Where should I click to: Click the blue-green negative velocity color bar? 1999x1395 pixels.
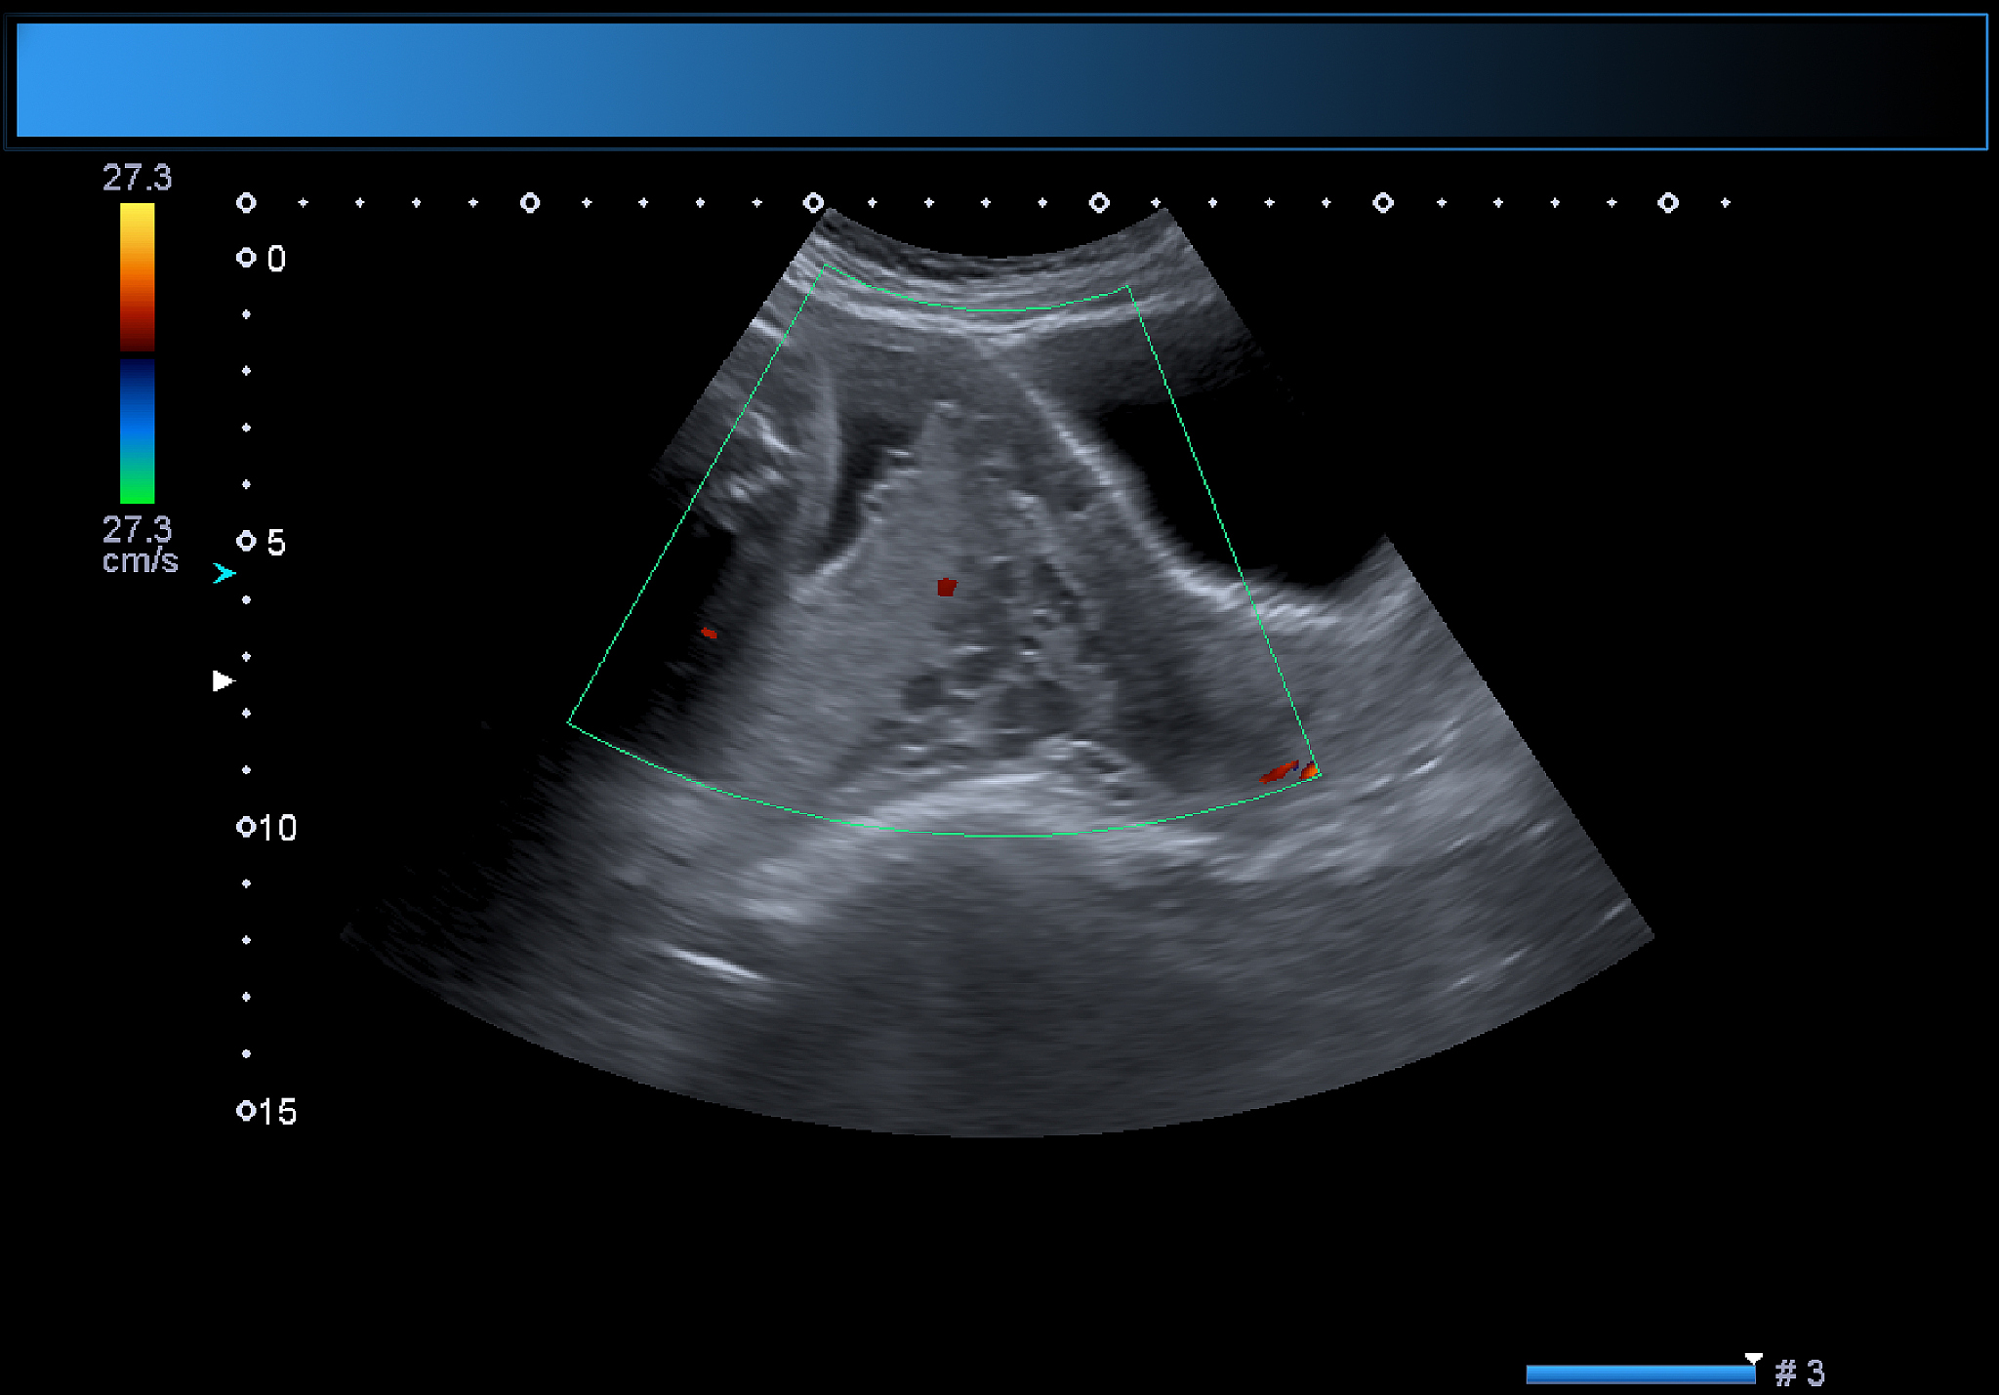click(138, 431)
